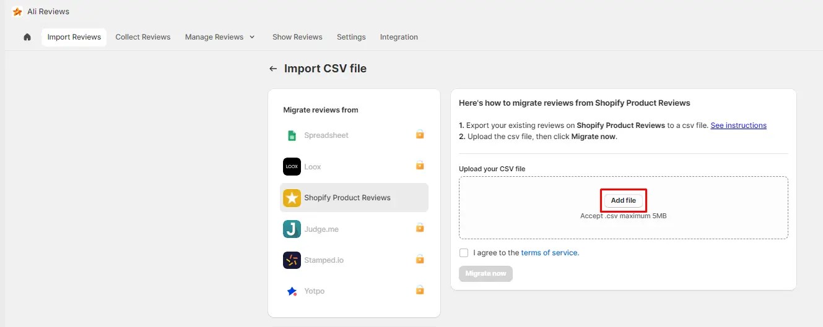Viewport: 823px width, 327px height.
Task: Click the Ali Reviews app title
Action: (x=48, y=12)
